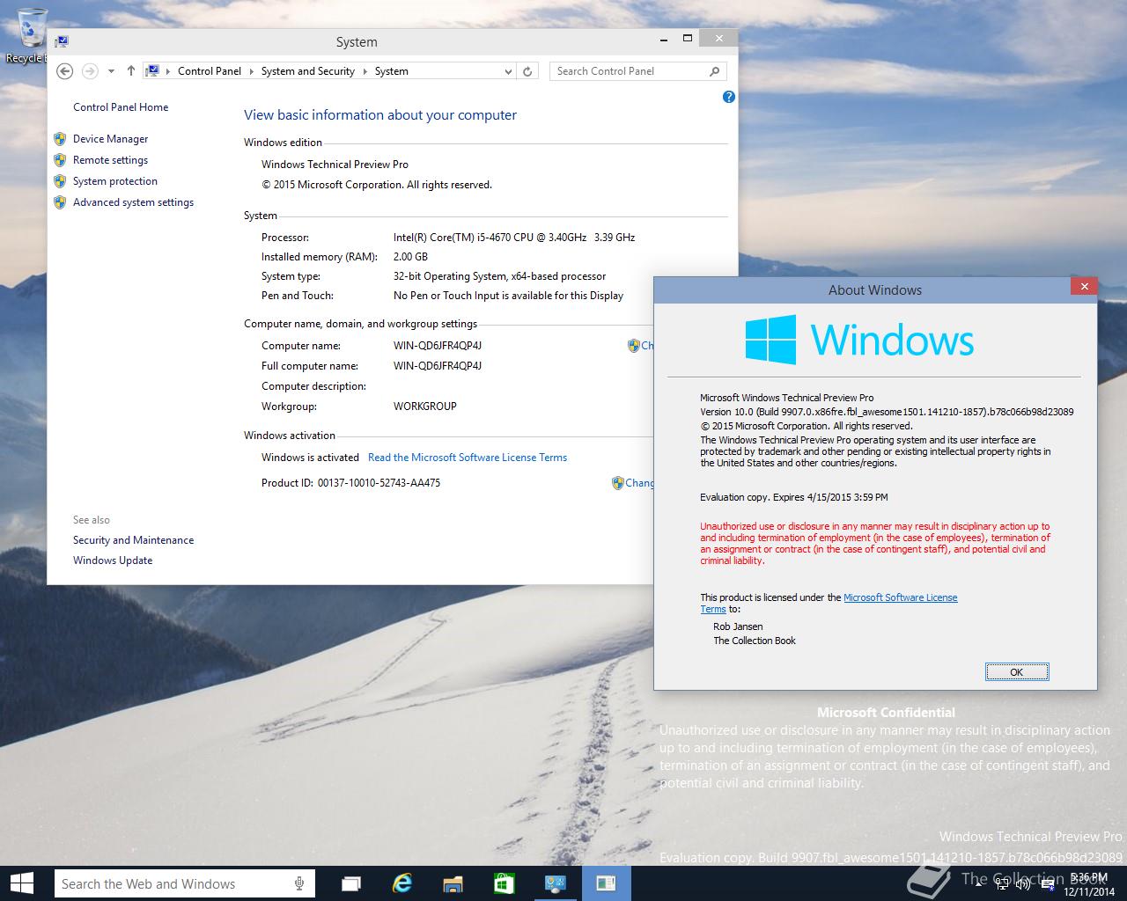
Task: Select the About Windows taskbar button
Action: click(606, 883)
